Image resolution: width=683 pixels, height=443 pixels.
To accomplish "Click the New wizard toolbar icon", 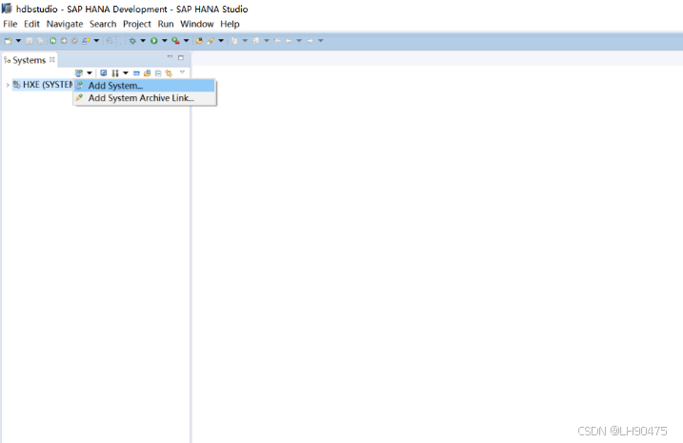I will click(x=8, y=41).
